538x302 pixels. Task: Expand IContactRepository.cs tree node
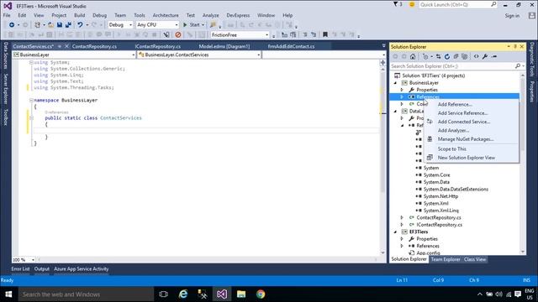(x=402, y=225)
